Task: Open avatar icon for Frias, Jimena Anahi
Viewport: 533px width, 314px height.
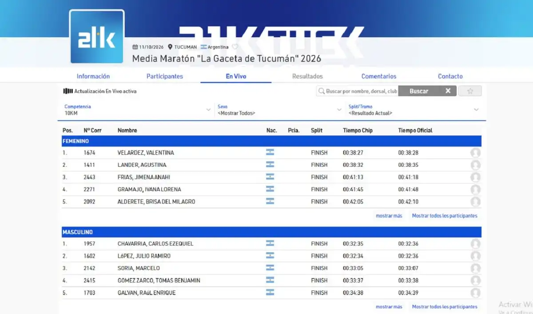Action: click(x=475, y=177)
